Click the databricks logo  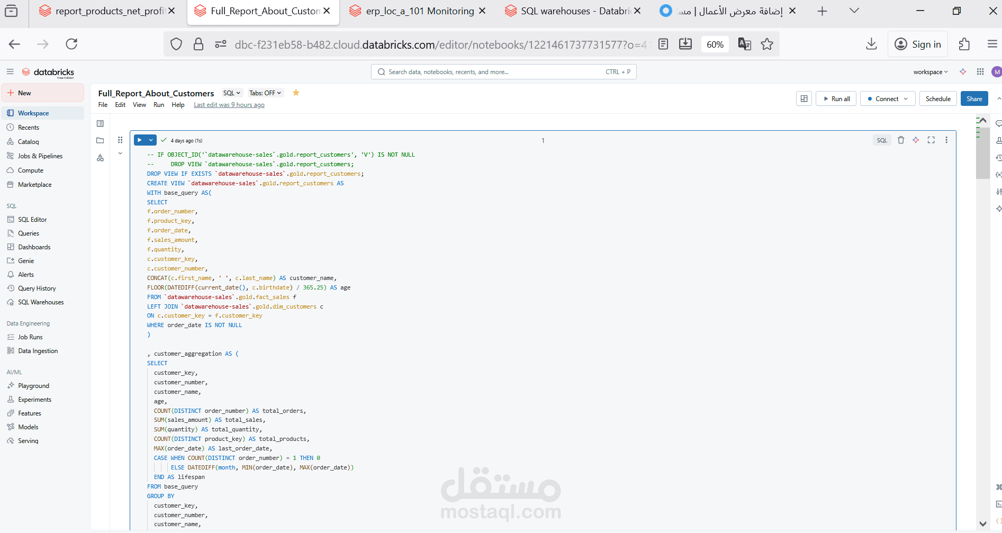[48, 73]
